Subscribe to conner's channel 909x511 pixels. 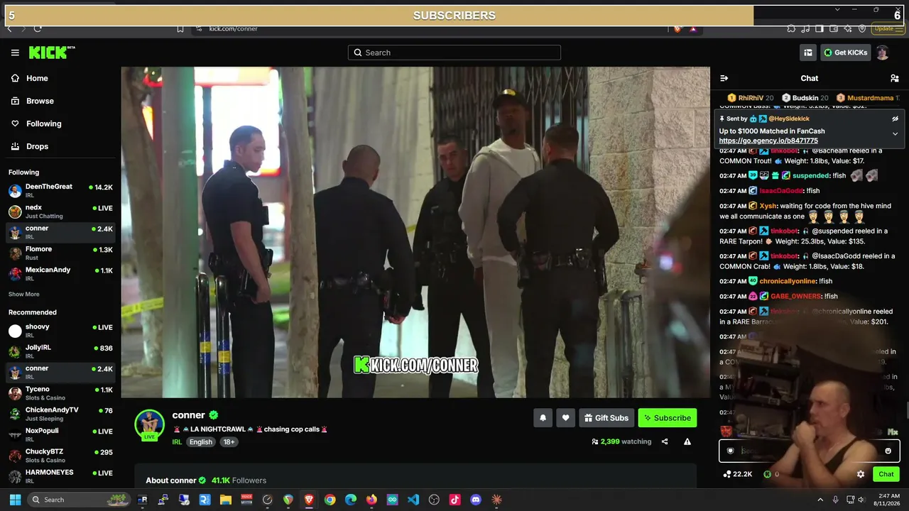(668, 418)
